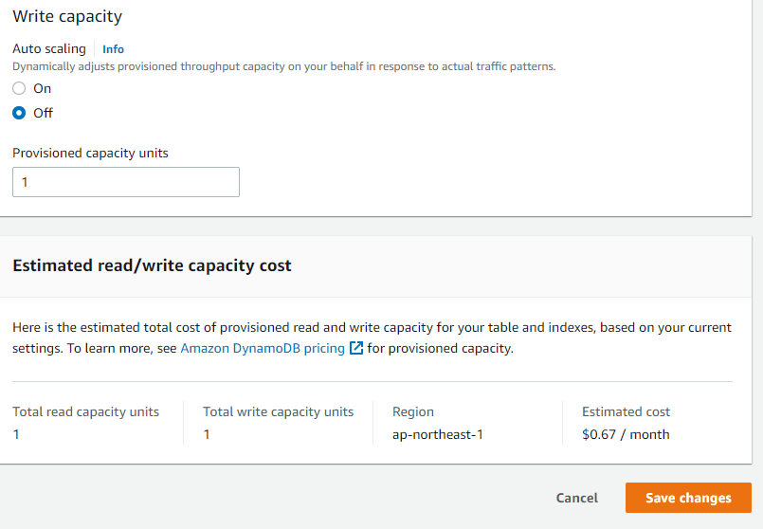
Task: Select the Auto scaling label text
Action: [49, 48]
